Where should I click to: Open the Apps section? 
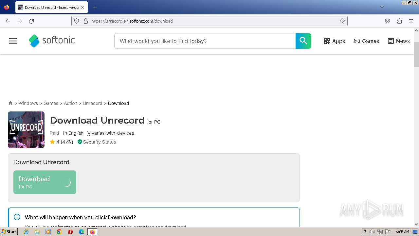[334, 41]
